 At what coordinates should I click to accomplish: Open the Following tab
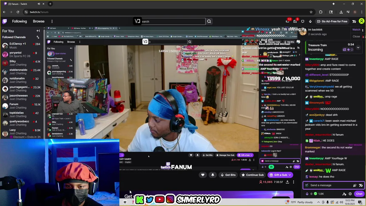coord(19,21)
